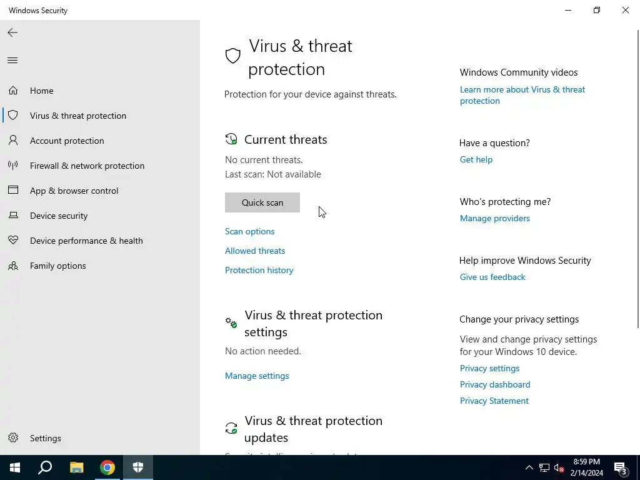Open the notification center icon
Viewport: 640px width, 480px height.
[x=621, y=467]
